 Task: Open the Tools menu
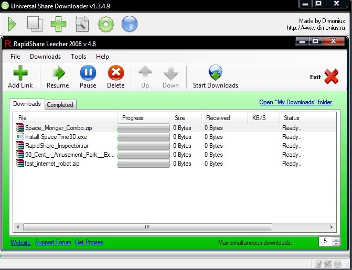(78, 57)
